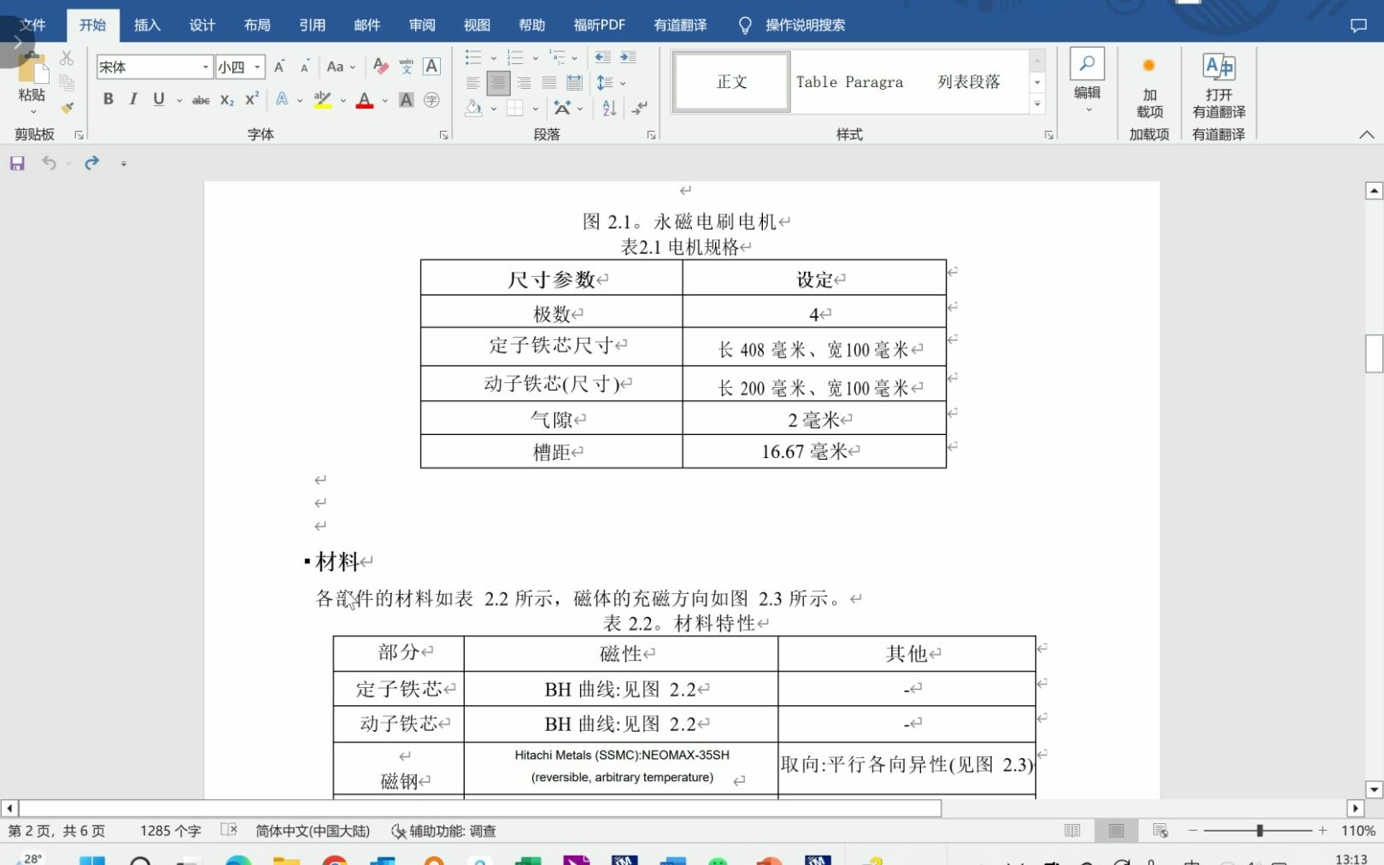Click the vertical scrollbar thumb
The height and width of the screenshot is (865, 1384).
(x=1374, y=353)
